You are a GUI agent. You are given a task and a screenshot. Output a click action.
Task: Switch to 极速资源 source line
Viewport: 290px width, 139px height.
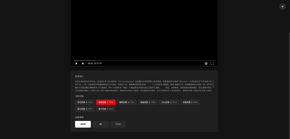pos(148,102)
